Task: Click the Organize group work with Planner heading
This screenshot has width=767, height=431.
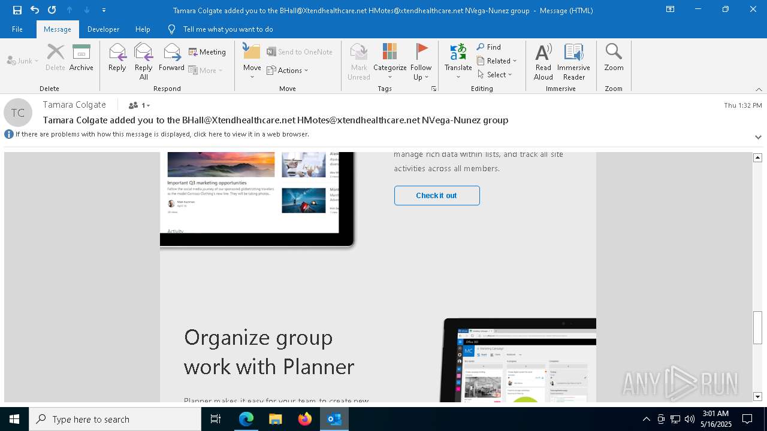Action: point(269,352)
